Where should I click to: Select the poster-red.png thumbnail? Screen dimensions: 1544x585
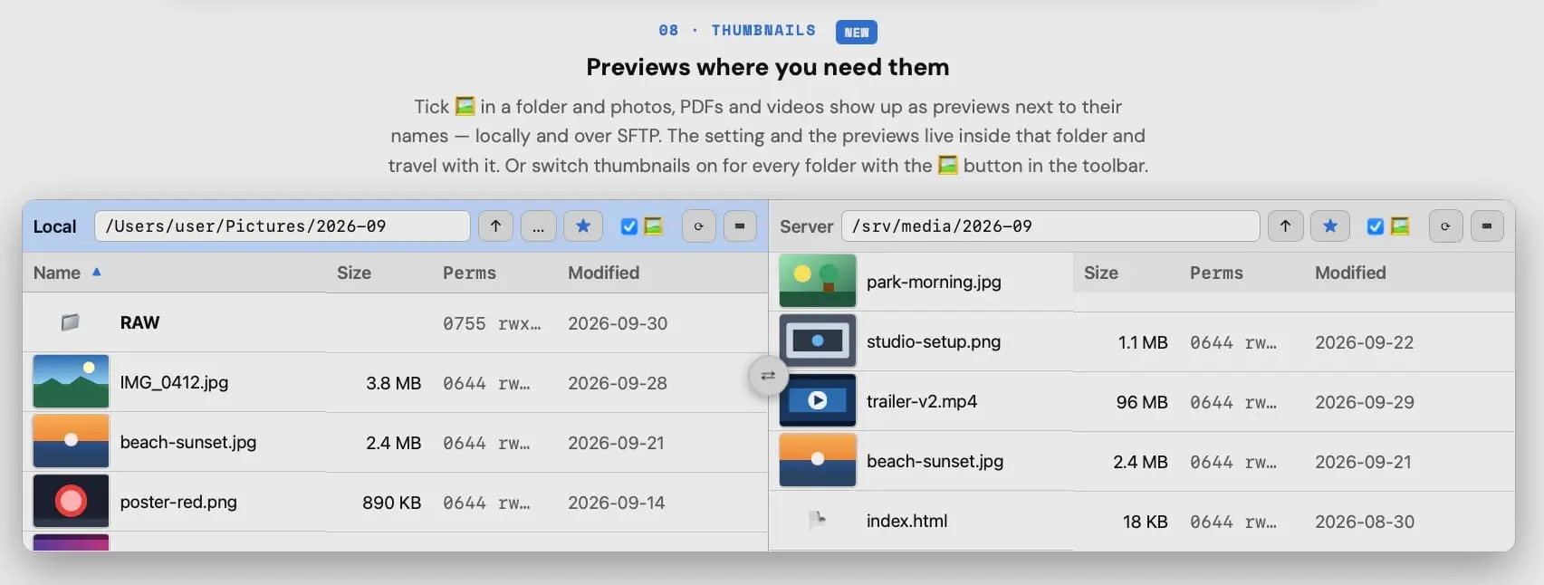coord(71,501)
